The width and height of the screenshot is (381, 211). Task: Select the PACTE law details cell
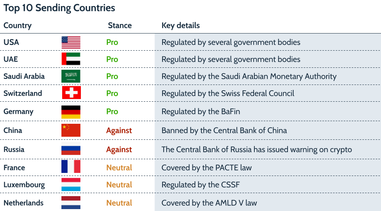(206, 168)
